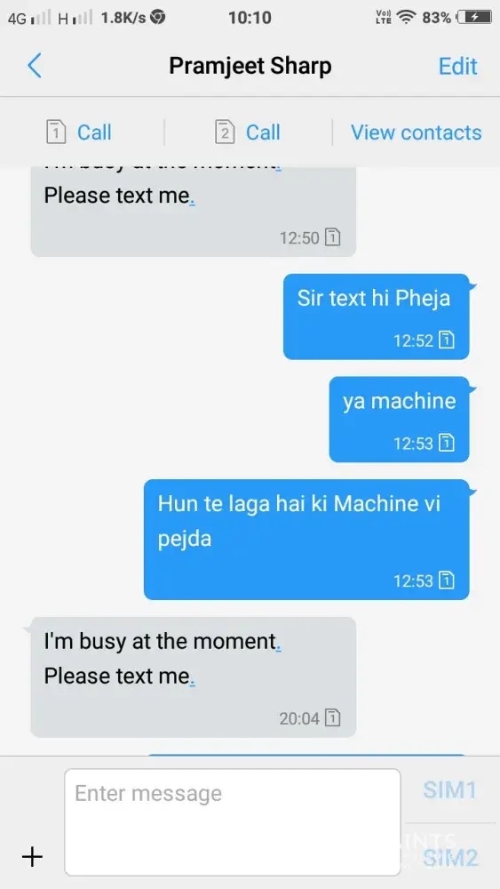This screenshot has height=889, width=500.
Task: Send message via SIM2
Action: click(x=449, y=858)
